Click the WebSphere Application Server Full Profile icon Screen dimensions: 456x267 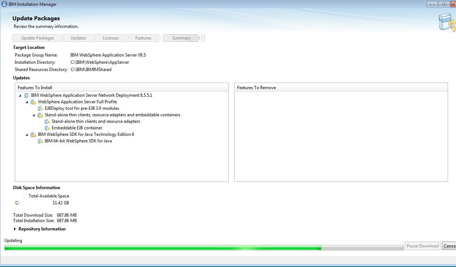coord(33,102)
